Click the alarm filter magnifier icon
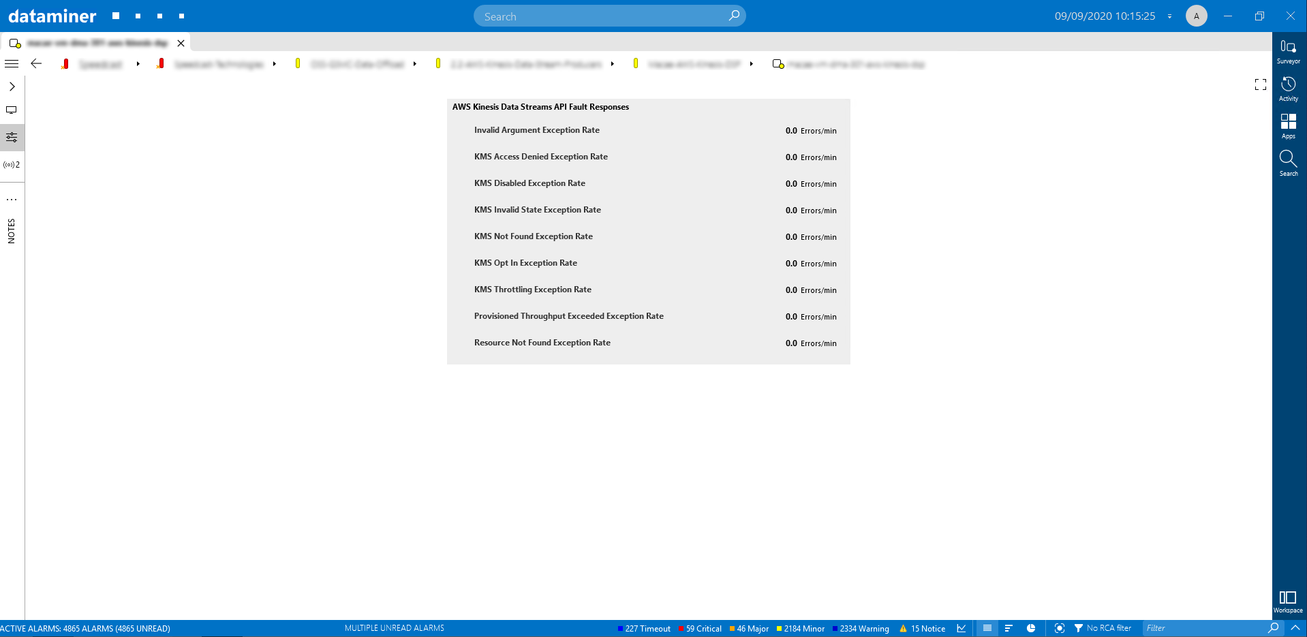The image size is (1307, 637). coord(1273,627)
